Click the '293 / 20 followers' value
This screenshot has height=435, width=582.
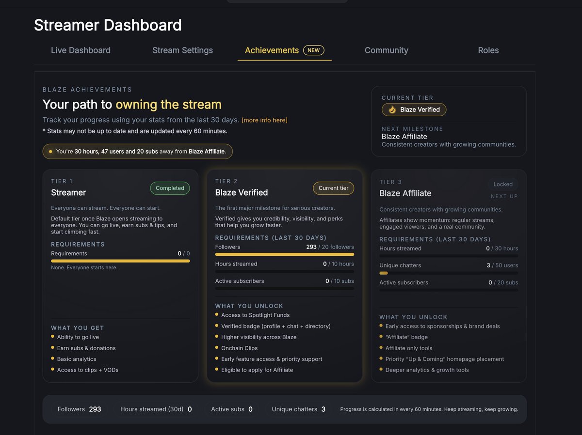tap(330, 247)
